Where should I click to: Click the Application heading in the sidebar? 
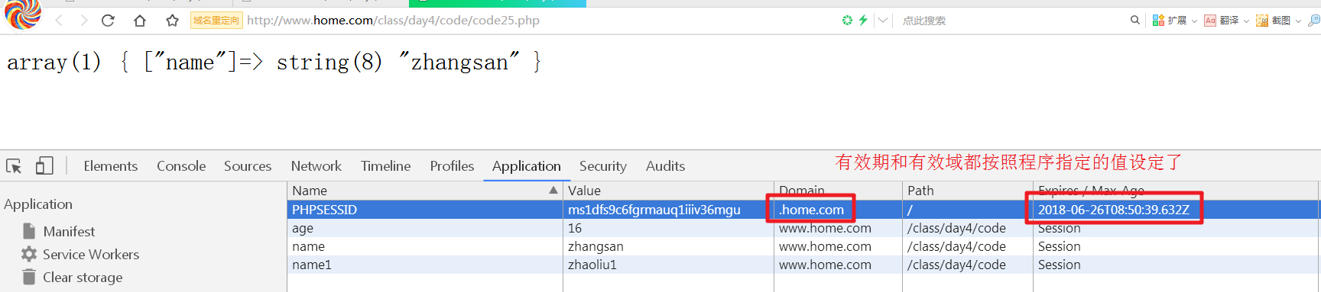tap(38, 204)
